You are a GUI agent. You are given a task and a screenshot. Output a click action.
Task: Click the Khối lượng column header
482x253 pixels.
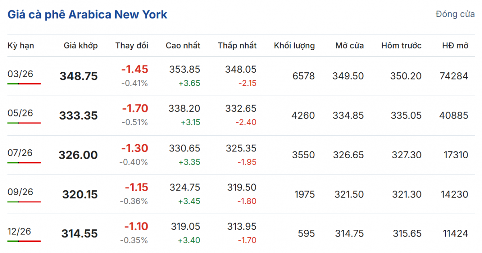point(294,45)
